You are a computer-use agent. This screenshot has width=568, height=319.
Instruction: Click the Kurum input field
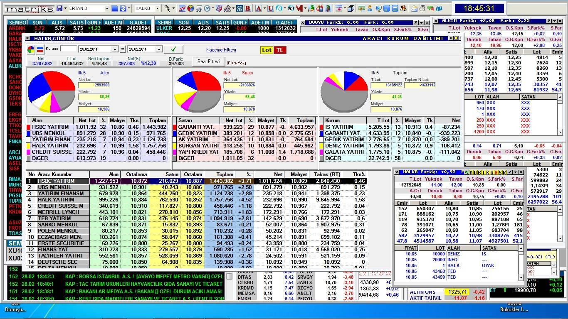coord(68,49)
